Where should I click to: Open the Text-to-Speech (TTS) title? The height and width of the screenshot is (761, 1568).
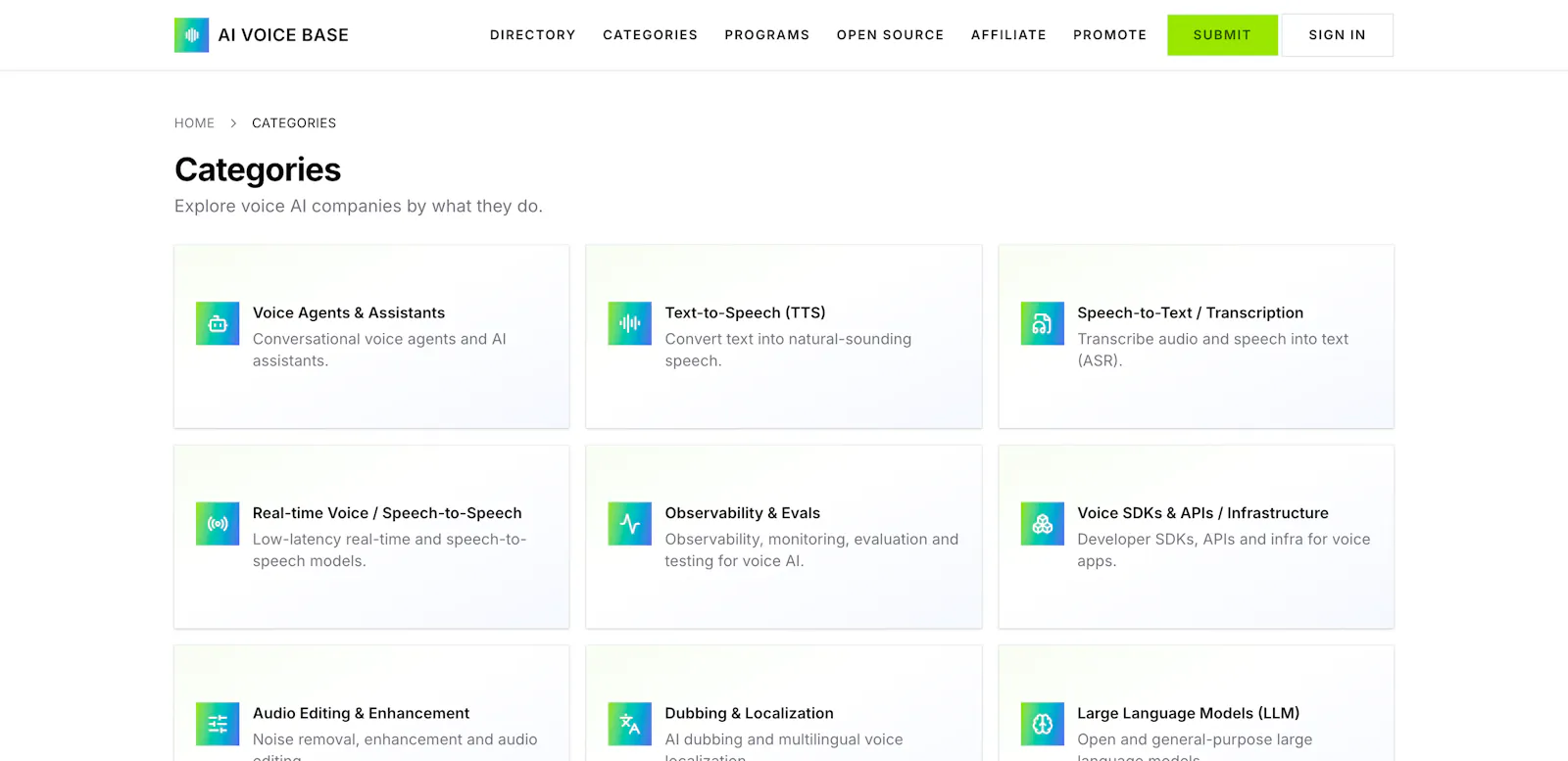click(x=745, y=312)
